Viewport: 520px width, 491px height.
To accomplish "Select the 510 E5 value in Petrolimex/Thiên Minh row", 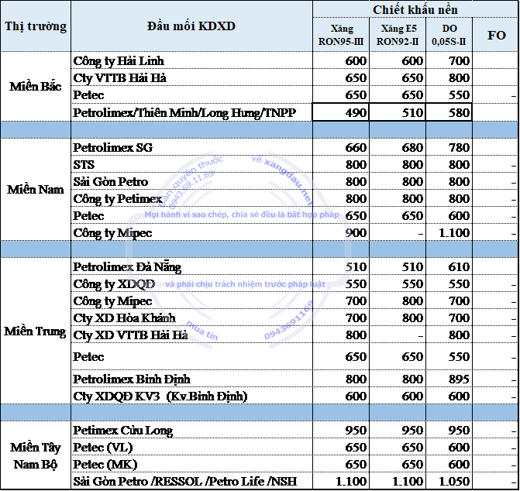I will click(398, 112).
